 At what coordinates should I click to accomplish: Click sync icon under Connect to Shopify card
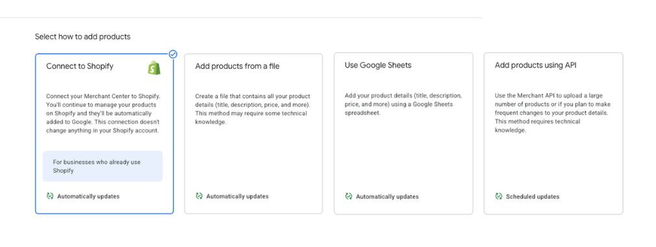click(x=50, y=196)
